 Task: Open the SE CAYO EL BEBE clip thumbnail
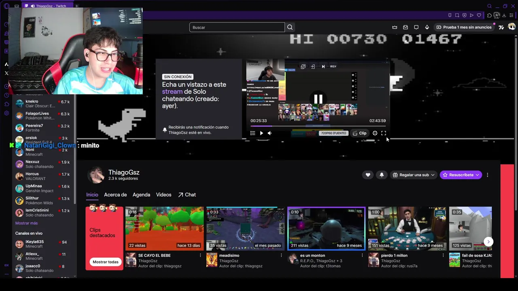pyautogui.click(x=165, y=228)
